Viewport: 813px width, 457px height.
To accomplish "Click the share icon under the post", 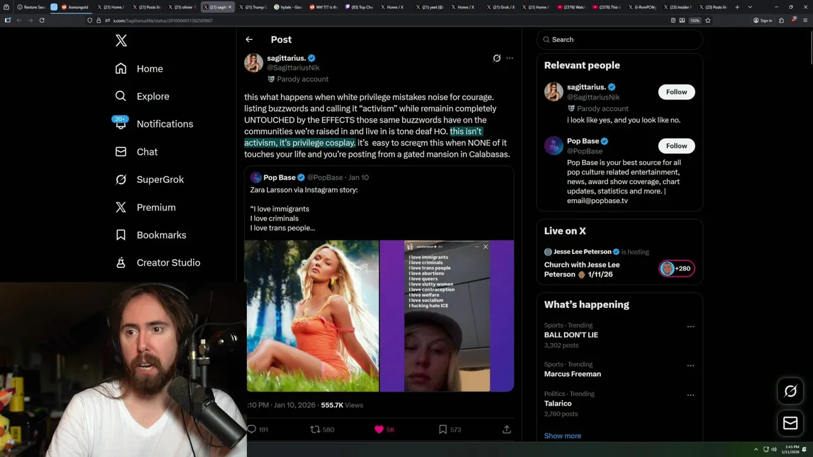I will pyautogui.click(x=507, y=430).
